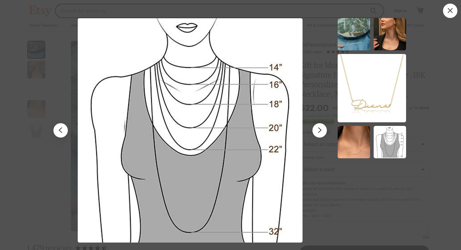The width and height of the screenshot is (461, 250).
Task: Close the image lightbox overlay
Action: pyautogui.click(x=450, y=11)
